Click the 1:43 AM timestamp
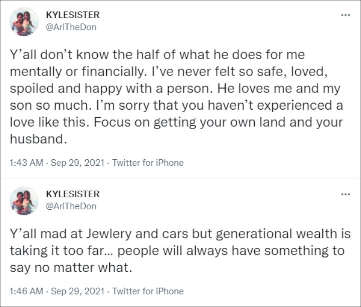Image resolution: width=361 pixels, height=307 pixels. pyautogui.click(x=24, y=162)
